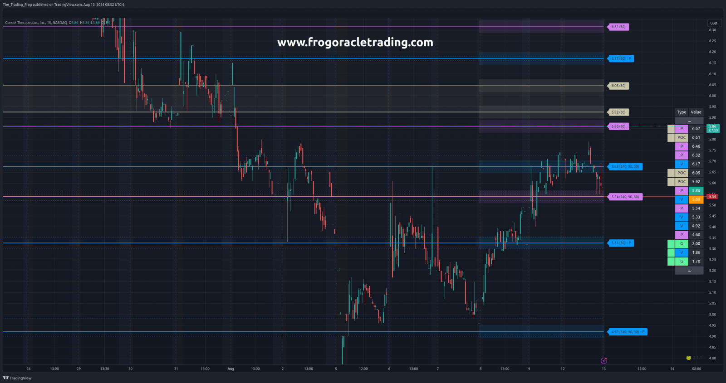Image resolution: width=726 pixels, height=383 pixels.
Task: Click the 15:00 label on time axis
Action: (642, 369)
